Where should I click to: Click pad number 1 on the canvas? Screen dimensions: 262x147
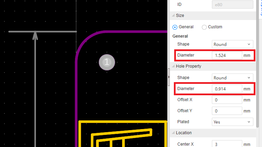107,62
